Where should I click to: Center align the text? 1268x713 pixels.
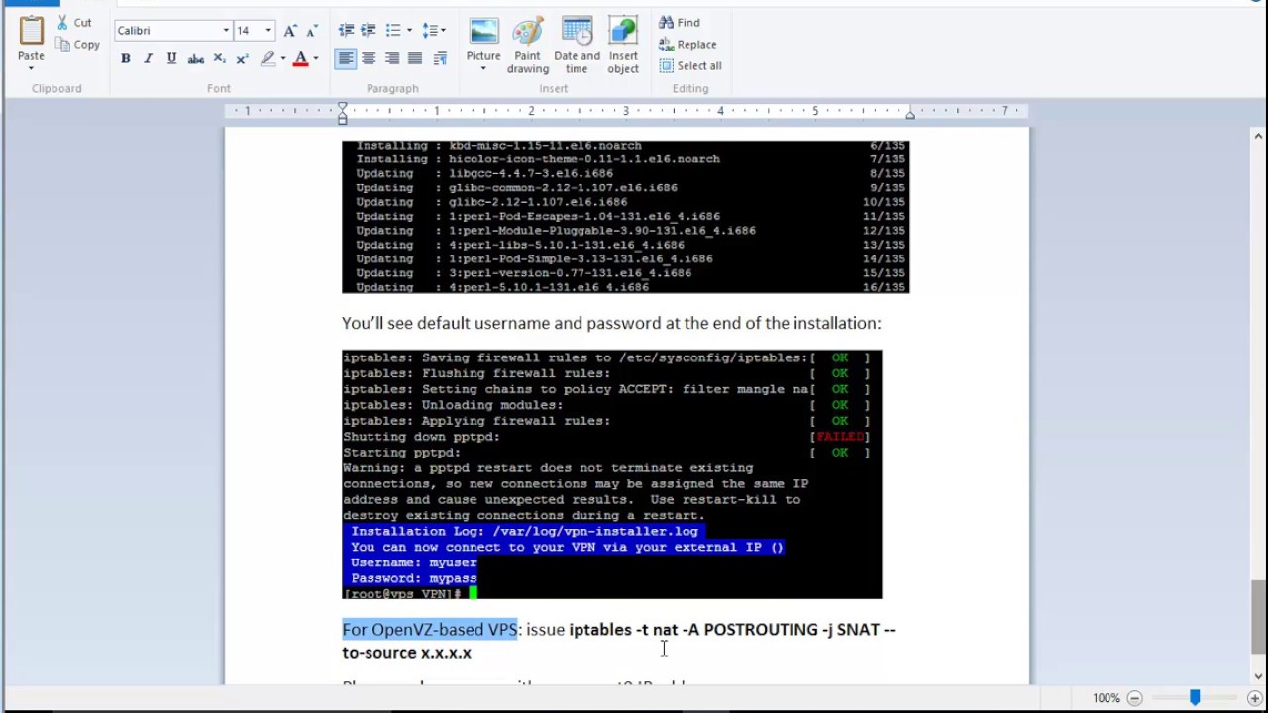(x=369, y=59)
